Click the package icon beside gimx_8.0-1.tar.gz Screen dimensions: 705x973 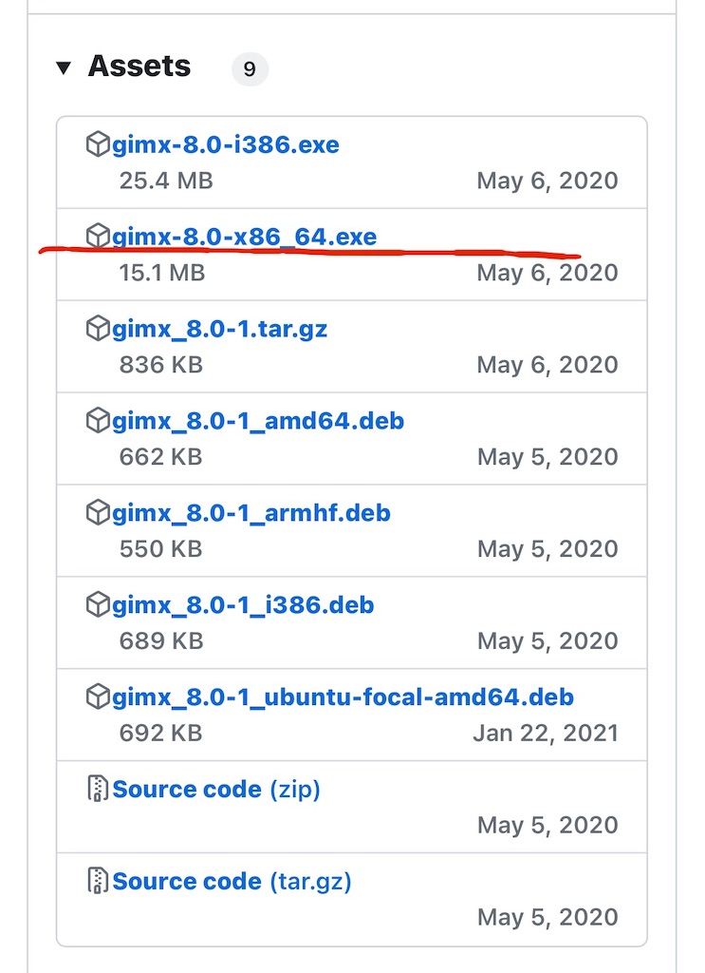(98, 329)
